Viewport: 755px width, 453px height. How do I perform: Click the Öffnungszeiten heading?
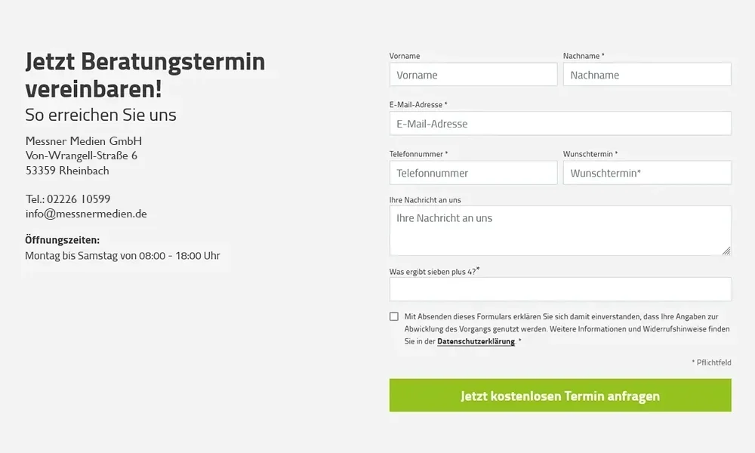click(x=62, y=240)
